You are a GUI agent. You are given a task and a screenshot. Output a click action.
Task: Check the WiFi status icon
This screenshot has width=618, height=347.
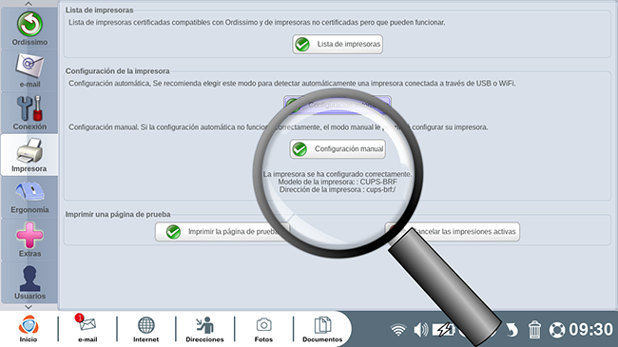(x=398, y=330)
